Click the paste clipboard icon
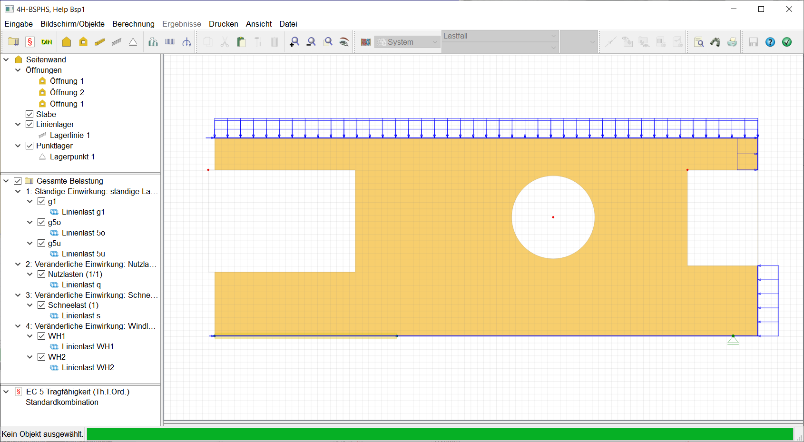This screenshot has height=442, width=804. point(241,42)
